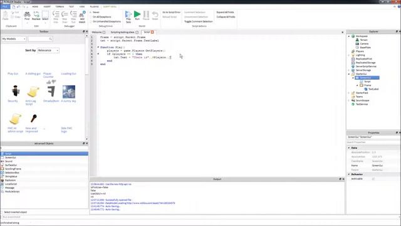Viewport: 401px width, 226px height.
Task: Click the thumbs-up icon on Player Counter model
Action: click(x=49, y=82)
